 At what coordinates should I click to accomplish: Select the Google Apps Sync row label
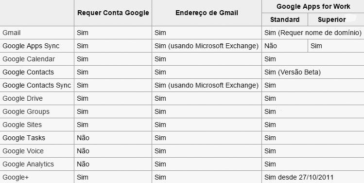pos(31,46)
